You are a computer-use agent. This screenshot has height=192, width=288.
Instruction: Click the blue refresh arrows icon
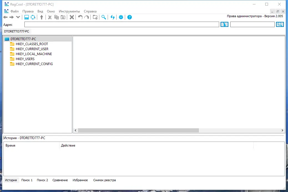tap(112, 17)
